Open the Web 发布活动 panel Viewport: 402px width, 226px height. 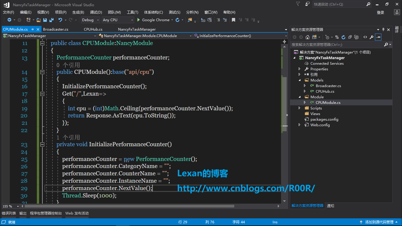[x=77, y=213]
